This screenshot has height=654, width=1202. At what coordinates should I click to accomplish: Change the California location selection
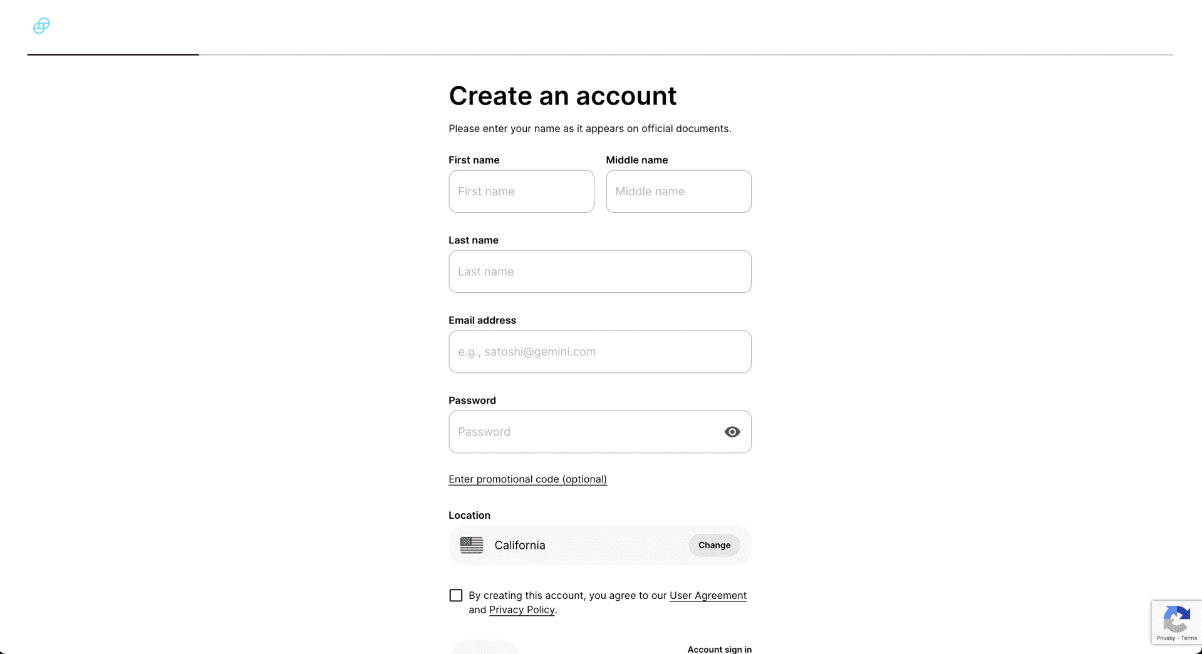[x=714, y=545]
